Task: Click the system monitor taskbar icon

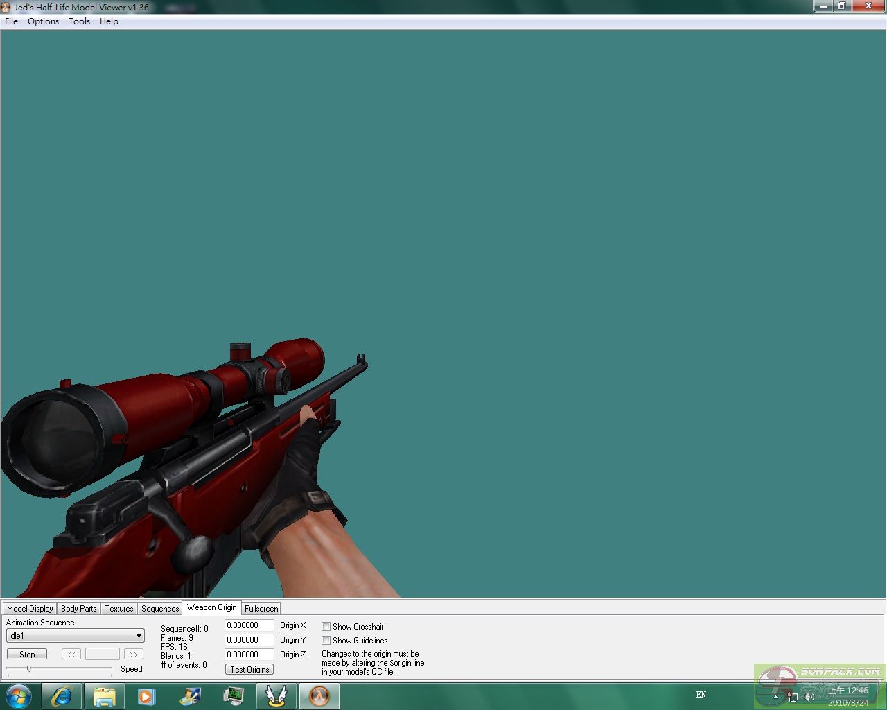Action: [234, 696]
